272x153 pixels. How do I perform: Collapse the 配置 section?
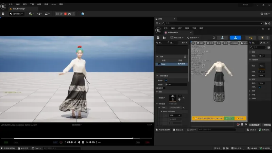point(157,92)
